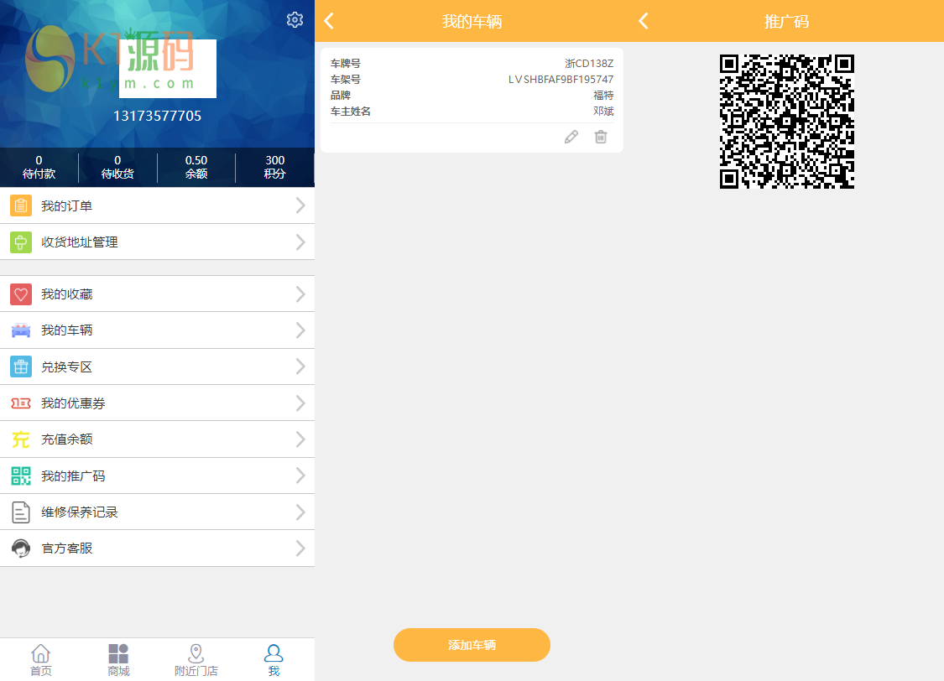This screenshot has height=681, width=944.
Task: Click the 兑换专区 gift icon
Action: coord(21,367)
